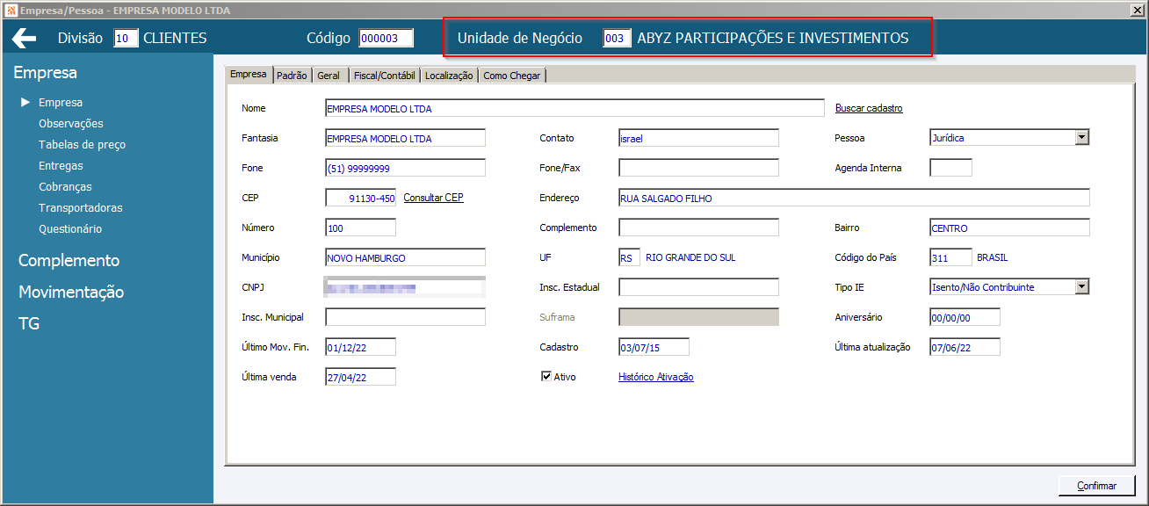Click the Última venda date field
1149x506 pixels.
[360, 377]
